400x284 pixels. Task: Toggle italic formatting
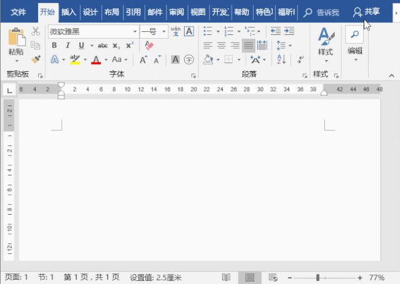click(x=68, y=46)
